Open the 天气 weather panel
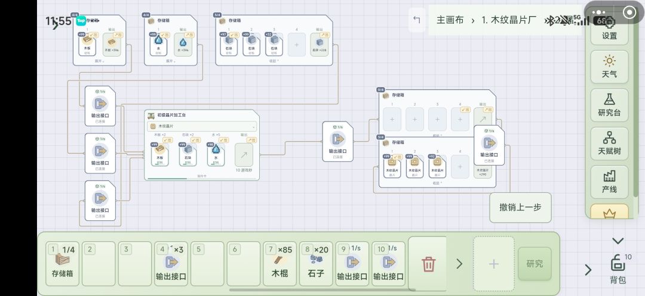The image size is (645, 296). pyautogui.click(x=609, y=67)
